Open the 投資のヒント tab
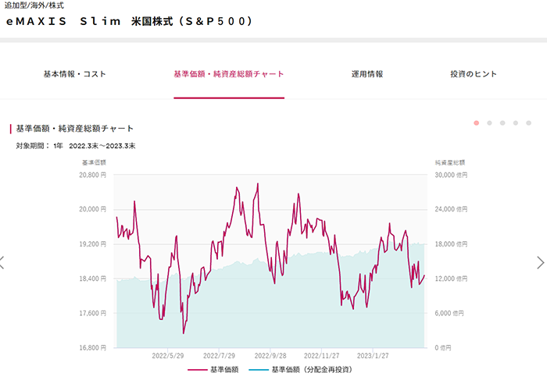This screenshot has width=547, height=387. 474,74
